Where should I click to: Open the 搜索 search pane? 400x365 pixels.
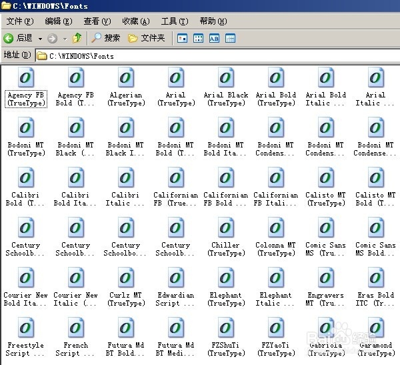point(105,38)
